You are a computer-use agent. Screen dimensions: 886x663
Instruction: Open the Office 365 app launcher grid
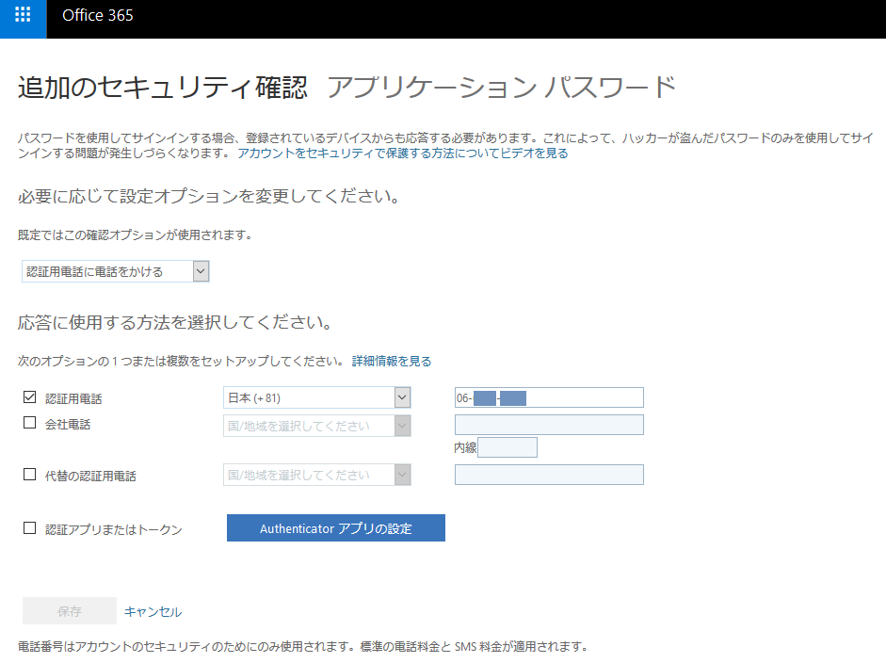click(x=23, y=16)
